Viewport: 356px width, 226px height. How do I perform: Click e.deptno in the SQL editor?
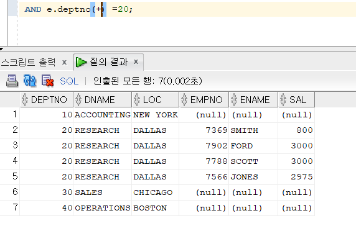point(68,9)
